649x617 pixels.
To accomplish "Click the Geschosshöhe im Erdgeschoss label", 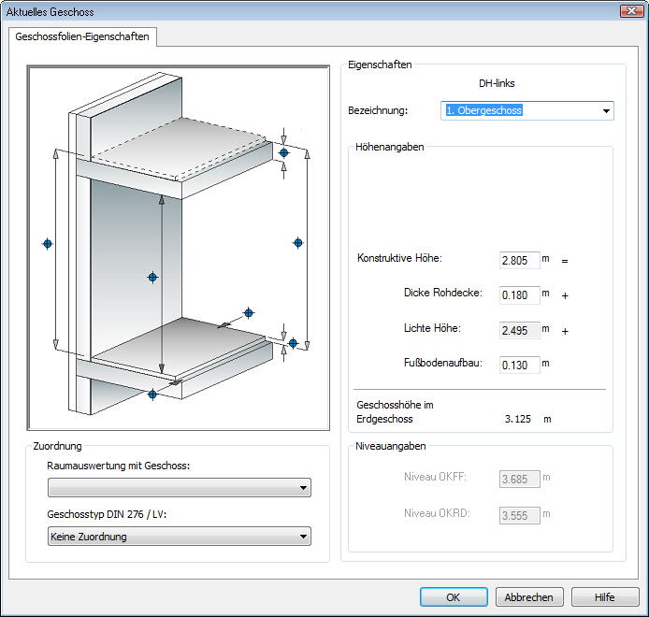I will tap(395, 411).
